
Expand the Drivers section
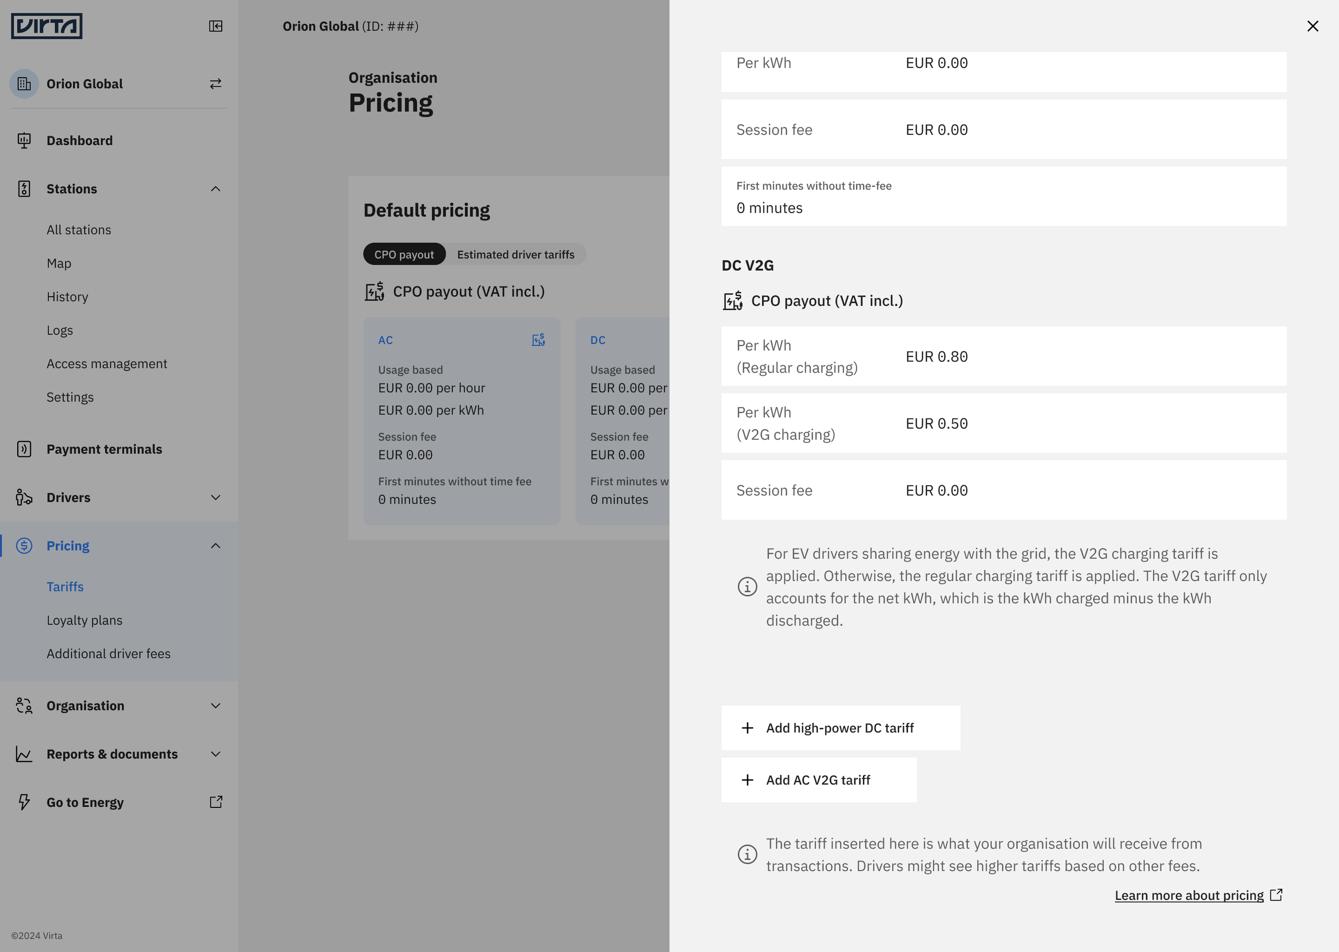tap(215, 498)
